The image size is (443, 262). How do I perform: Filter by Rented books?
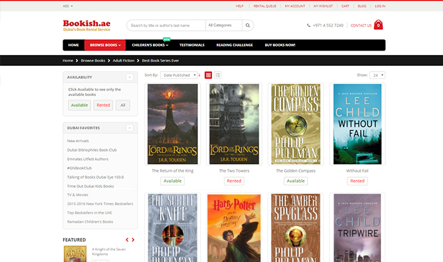(103, 105)
